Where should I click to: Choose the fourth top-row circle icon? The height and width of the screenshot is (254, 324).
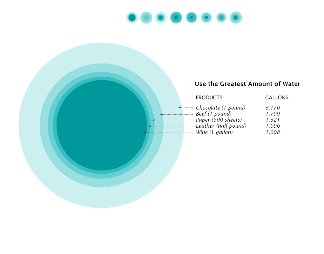point(176,17)
